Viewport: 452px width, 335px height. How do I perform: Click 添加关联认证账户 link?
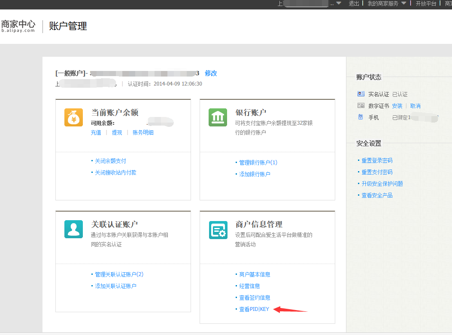pyautogui.click(x=115, y=286)
